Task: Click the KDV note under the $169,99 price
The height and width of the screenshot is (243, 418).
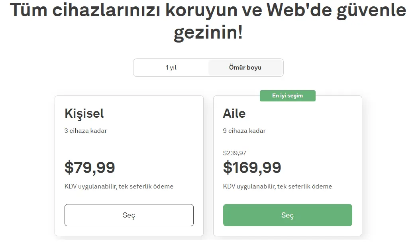Action: click(x=277, y=186)
